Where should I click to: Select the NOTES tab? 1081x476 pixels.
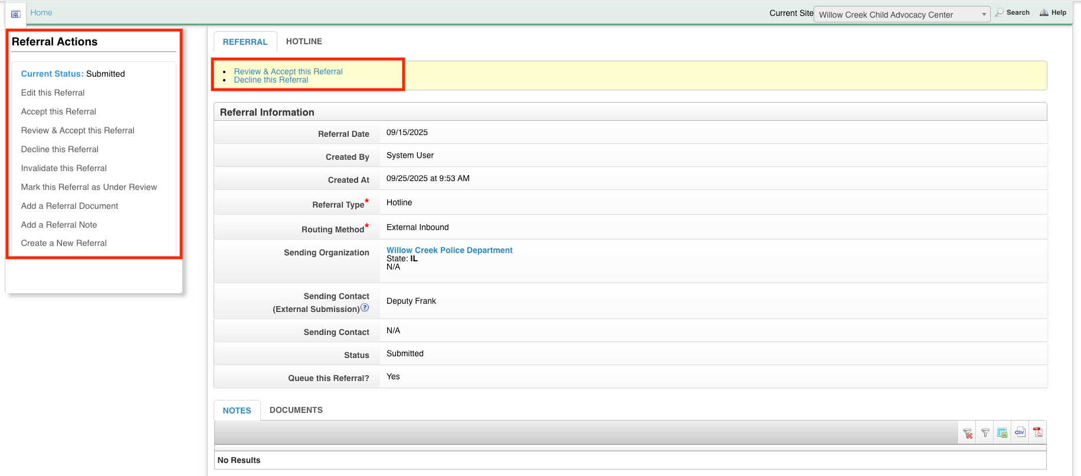coord(237,411)
